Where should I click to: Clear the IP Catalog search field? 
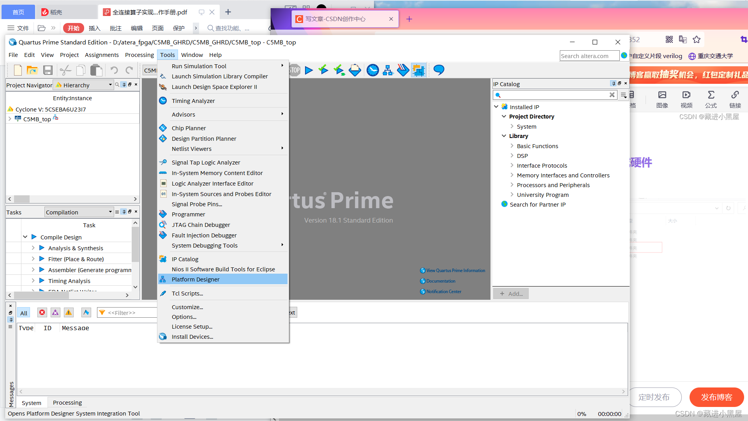coord(612,95)
